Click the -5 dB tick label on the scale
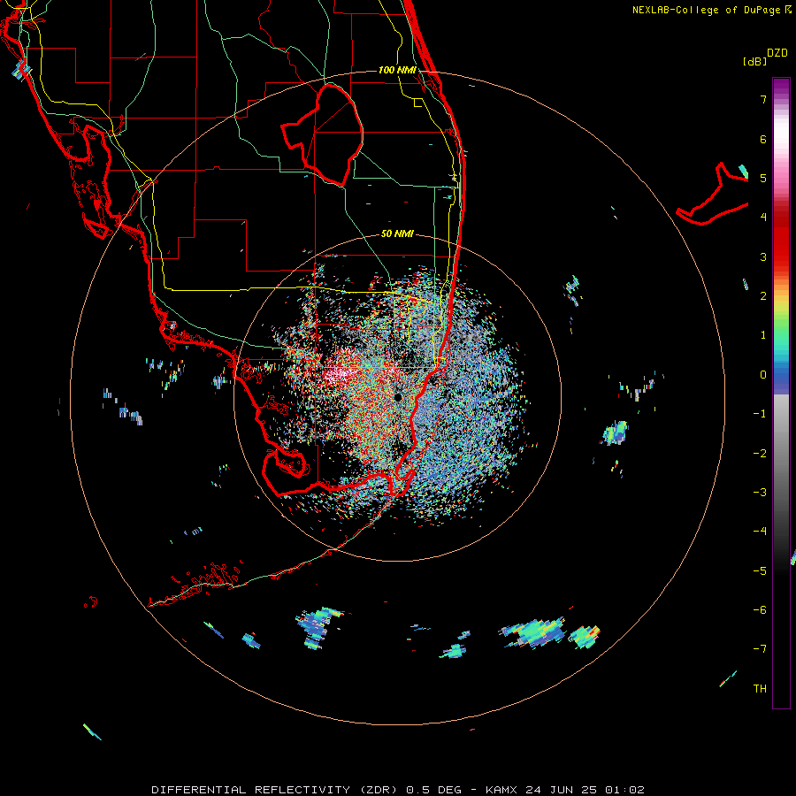Viewport: 796px width, 796px height. 760,571
